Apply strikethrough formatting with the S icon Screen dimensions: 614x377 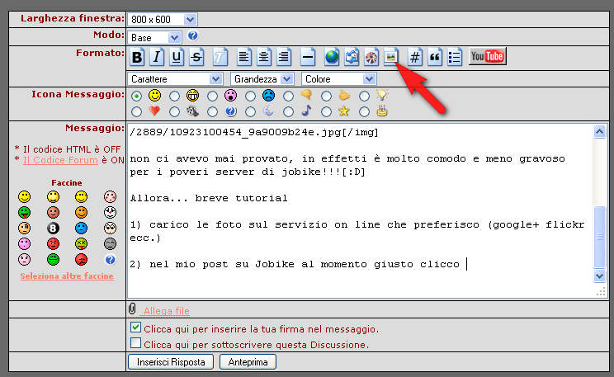[x=196, y=58]
